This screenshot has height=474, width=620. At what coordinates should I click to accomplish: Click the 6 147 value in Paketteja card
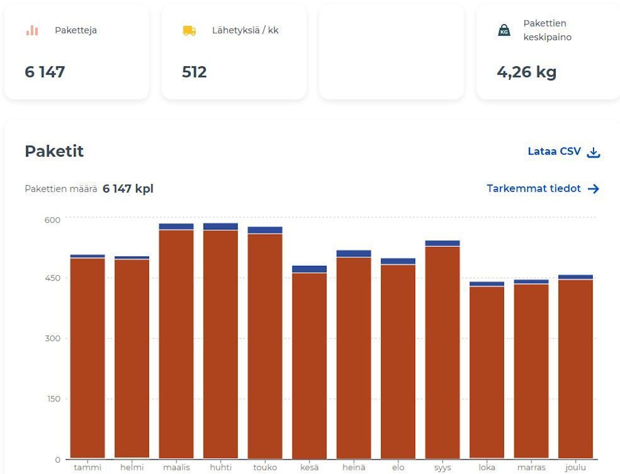pyautogui.click(x=45, y=72)
